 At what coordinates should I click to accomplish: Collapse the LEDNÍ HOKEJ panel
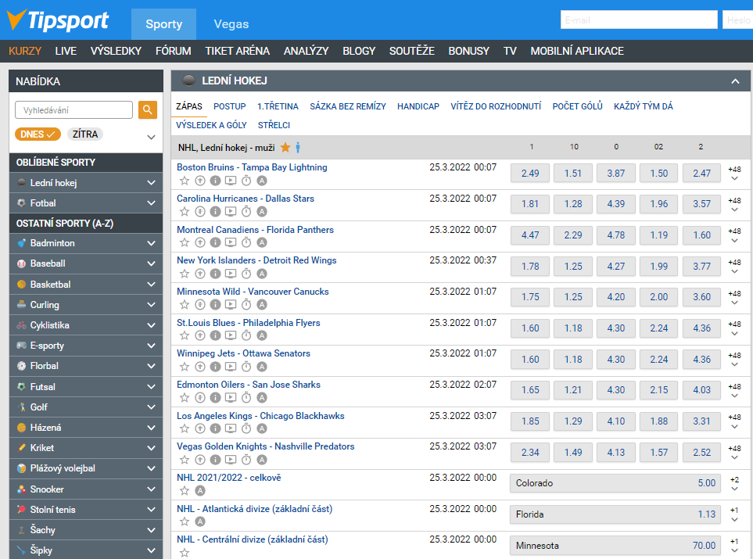pyautogui.click(x=735, y=81)
